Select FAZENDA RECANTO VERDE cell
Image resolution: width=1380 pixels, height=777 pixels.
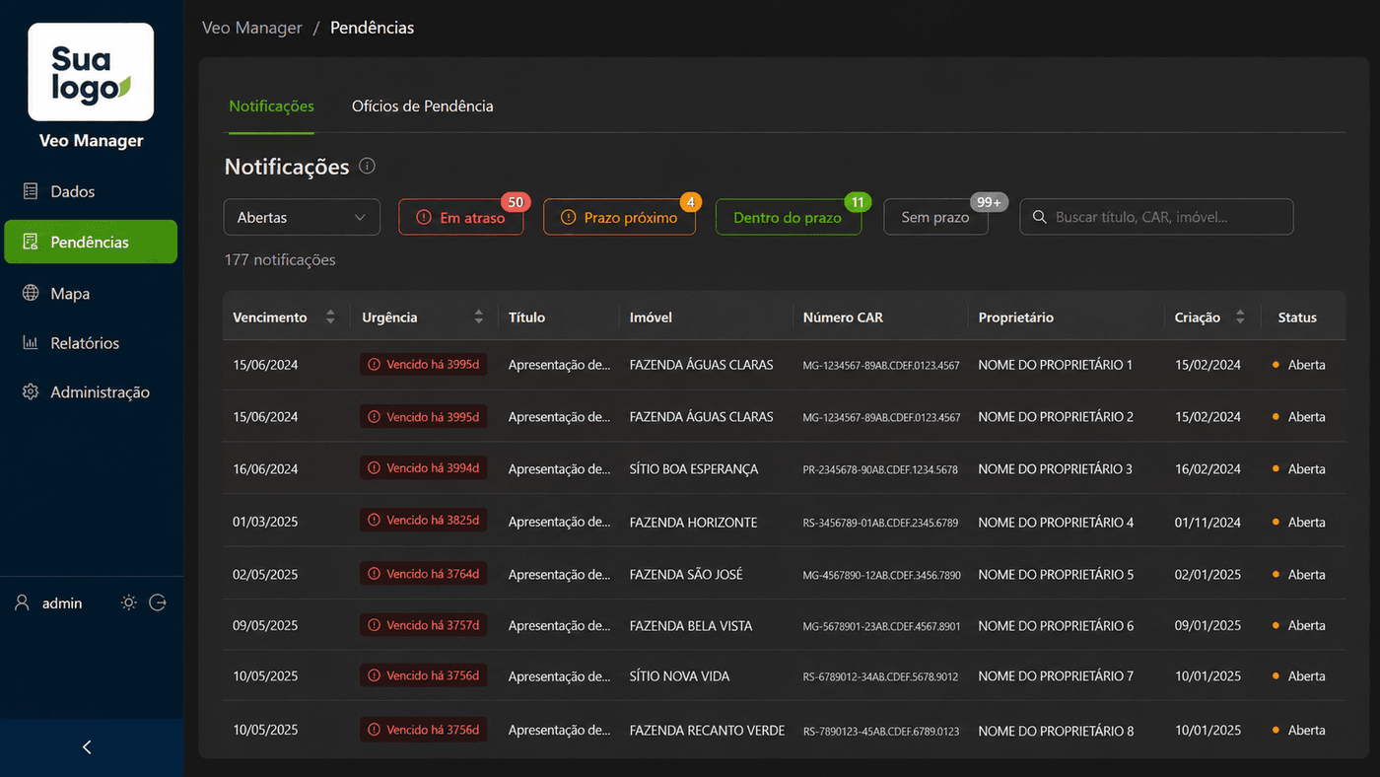(708, 731)
